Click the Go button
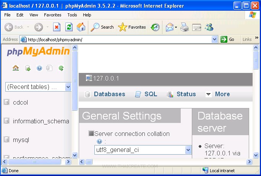Screen dimensions: 261x176 click(227, 39)
